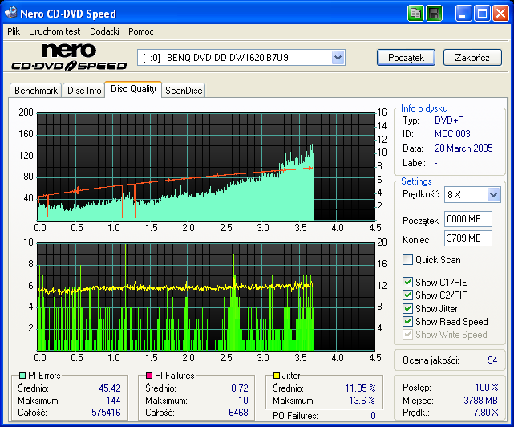514x427 pixels.
Task: Switch to the Disc Info tab
Action: pos(84,90)
